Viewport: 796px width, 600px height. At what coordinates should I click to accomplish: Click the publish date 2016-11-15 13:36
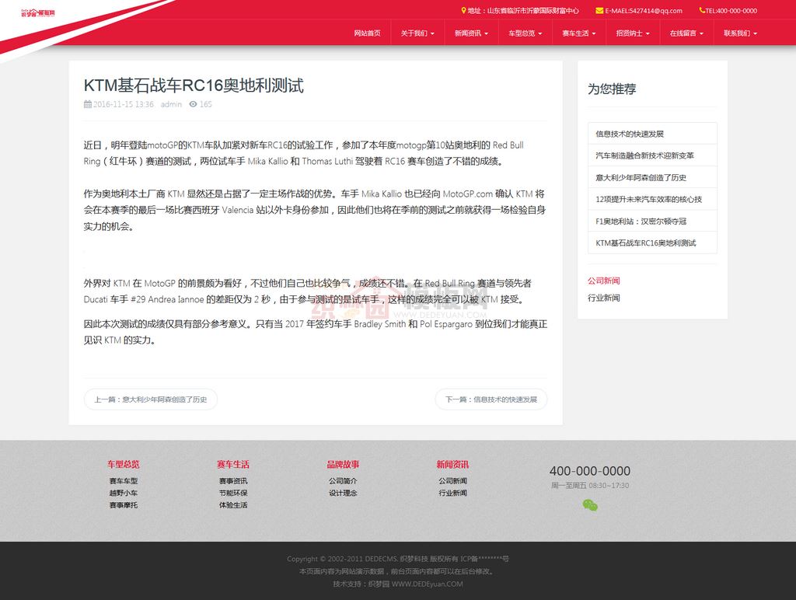coord(124,104)
